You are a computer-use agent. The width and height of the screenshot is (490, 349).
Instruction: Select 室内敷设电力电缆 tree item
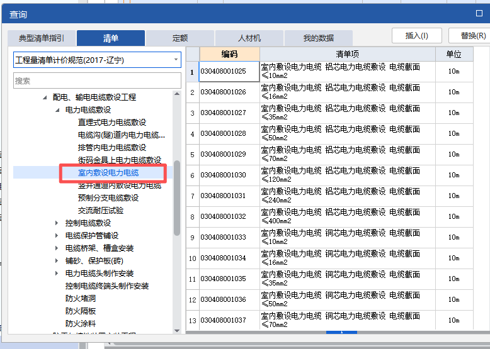coord(108,173)
